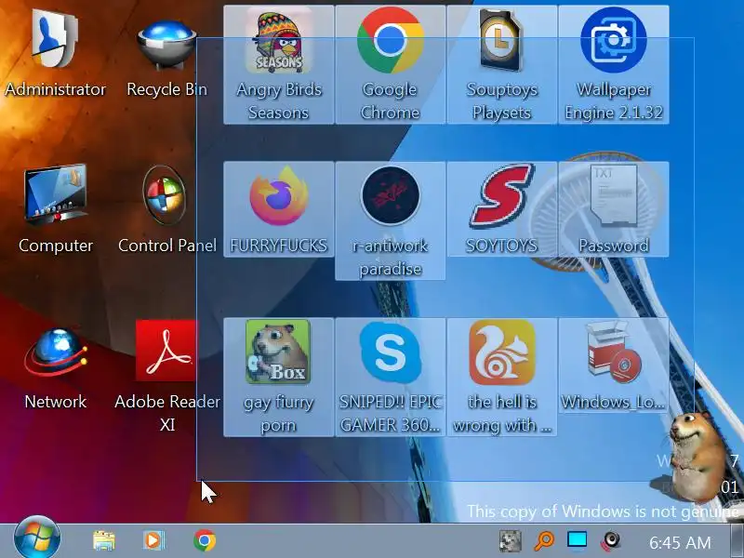The image size is (744, 558).
Task: Select the Computer desktop icon
Action: point(56,208)
